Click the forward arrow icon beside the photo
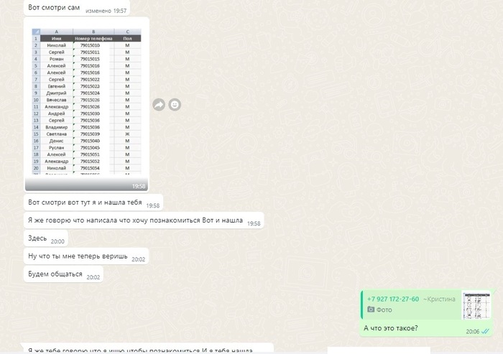The image size is (503, 354). point(159,105)
